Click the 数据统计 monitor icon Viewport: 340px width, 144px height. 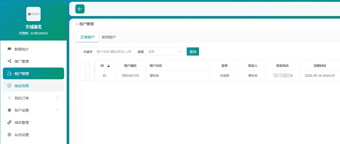(x=9, y=49)
